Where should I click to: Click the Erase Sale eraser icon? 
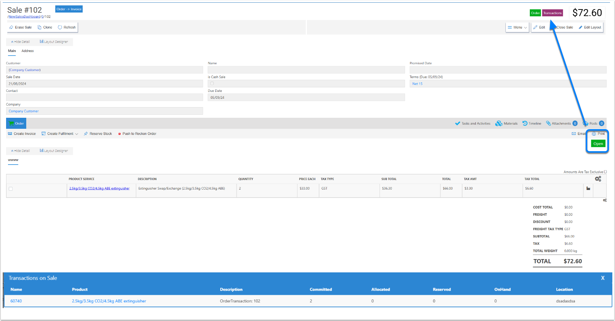[11, 27]
